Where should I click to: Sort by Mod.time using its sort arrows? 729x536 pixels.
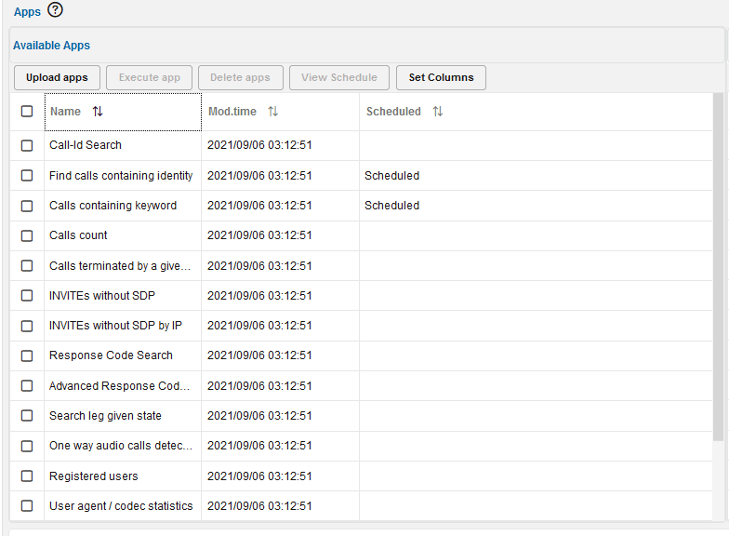(272, 112)
